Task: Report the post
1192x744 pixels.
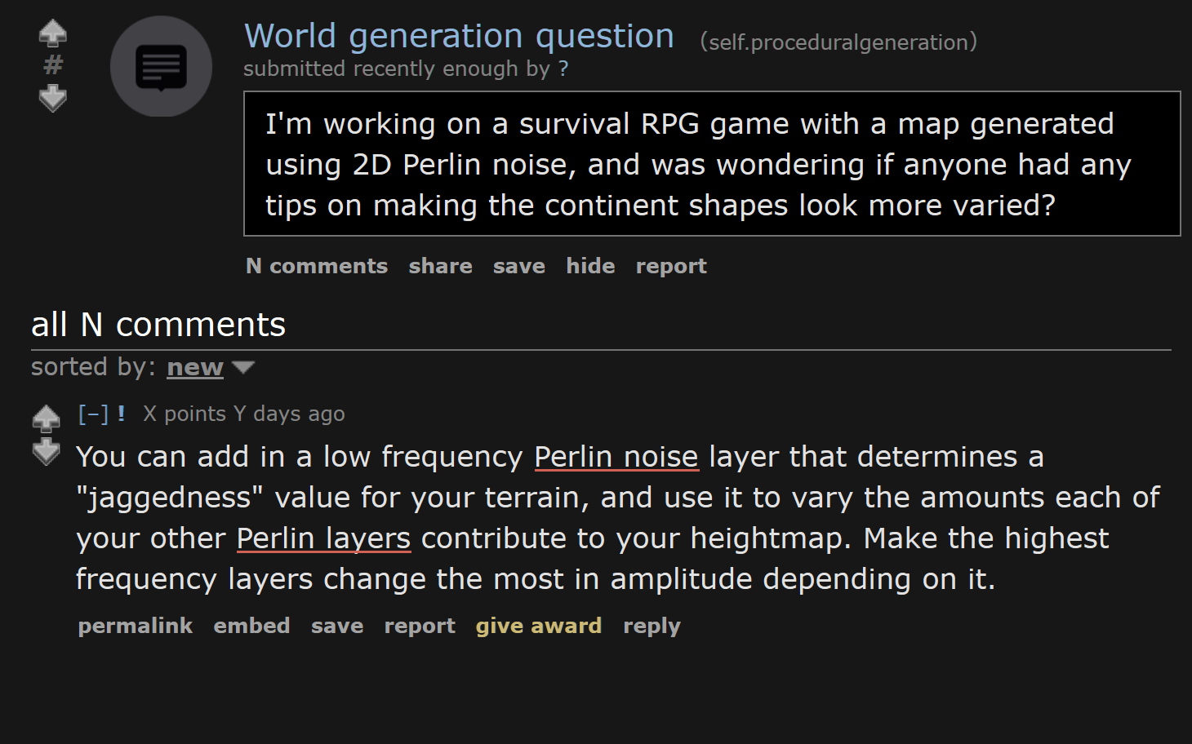Action: 671,266
